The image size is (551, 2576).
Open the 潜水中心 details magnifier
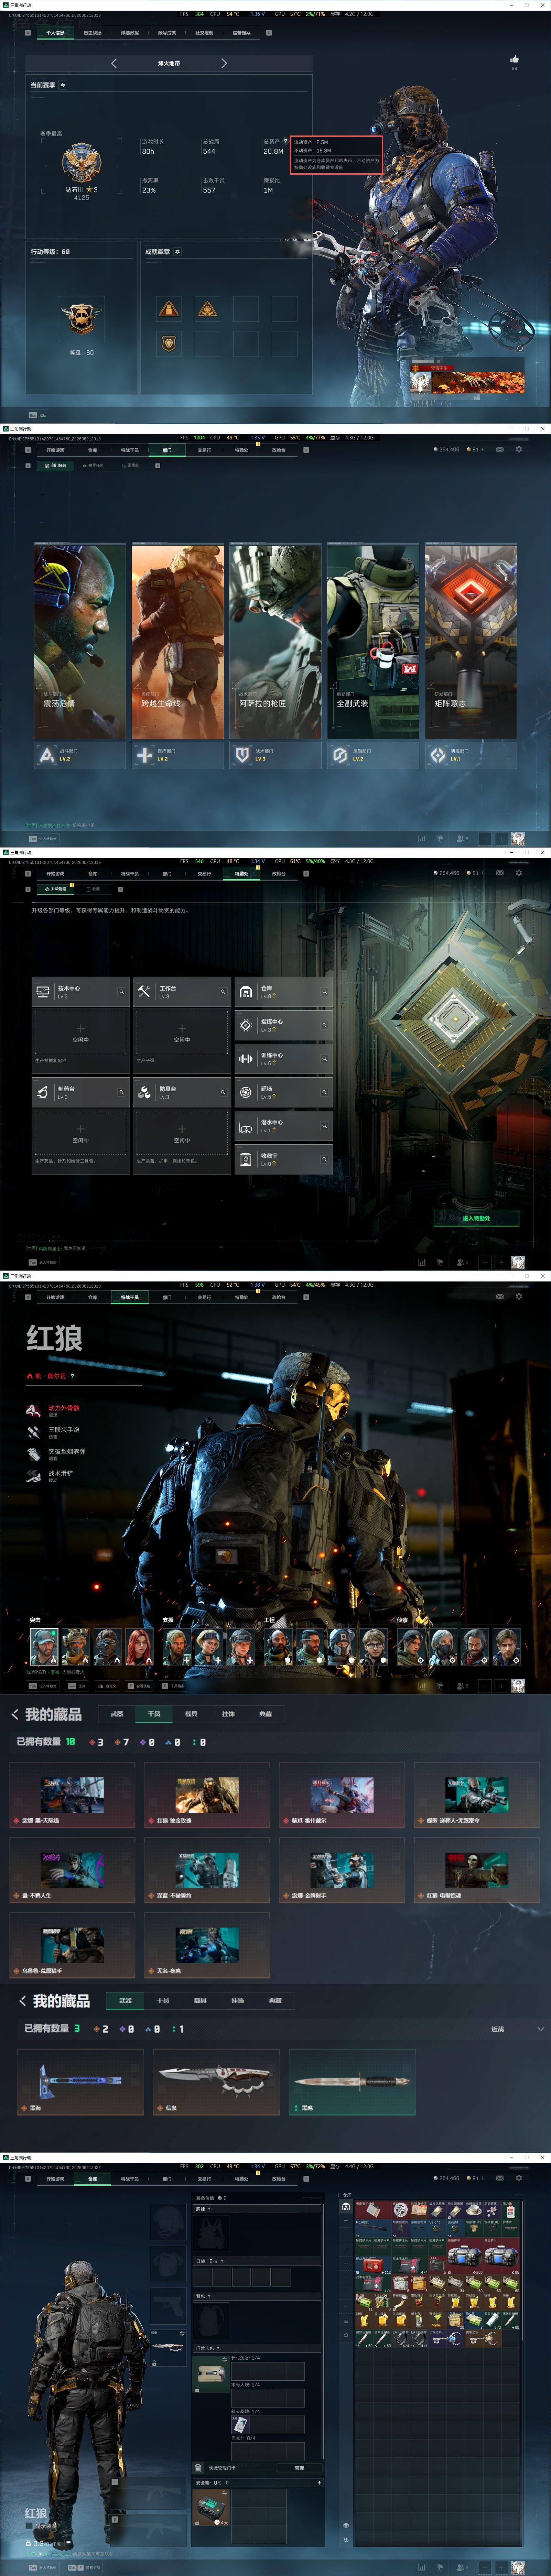coord(324,1126)
